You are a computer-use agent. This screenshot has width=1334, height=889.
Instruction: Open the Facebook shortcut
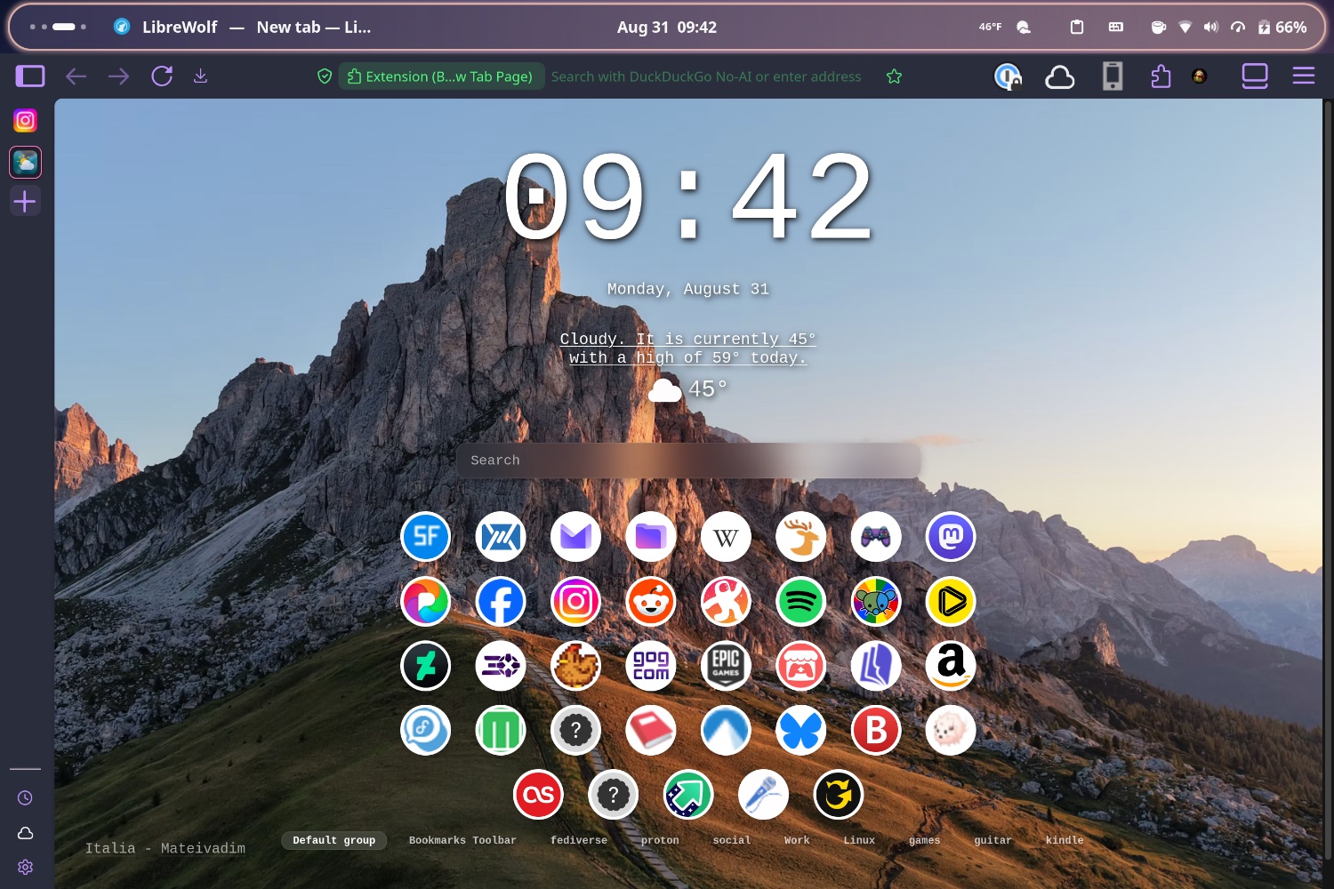pos(501,602)
